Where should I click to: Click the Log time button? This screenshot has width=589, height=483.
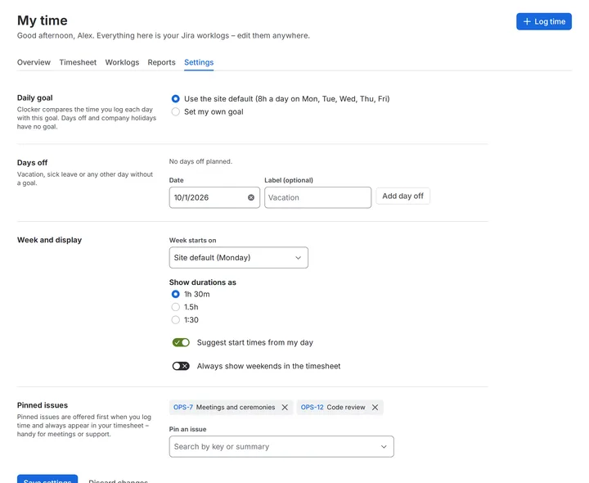point(543,21)
